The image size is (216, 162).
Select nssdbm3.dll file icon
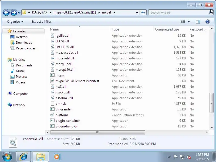[52, 98]
